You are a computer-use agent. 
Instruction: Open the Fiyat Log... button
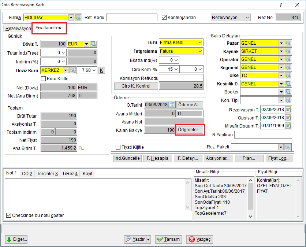click(x=279, y=158)
